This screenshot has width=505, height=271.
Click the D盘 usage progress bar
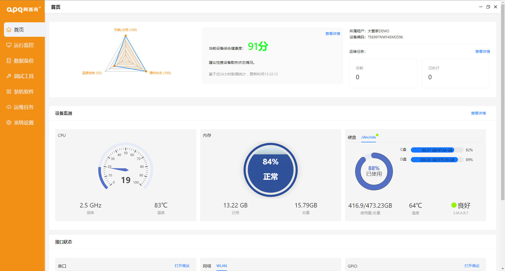437,160
